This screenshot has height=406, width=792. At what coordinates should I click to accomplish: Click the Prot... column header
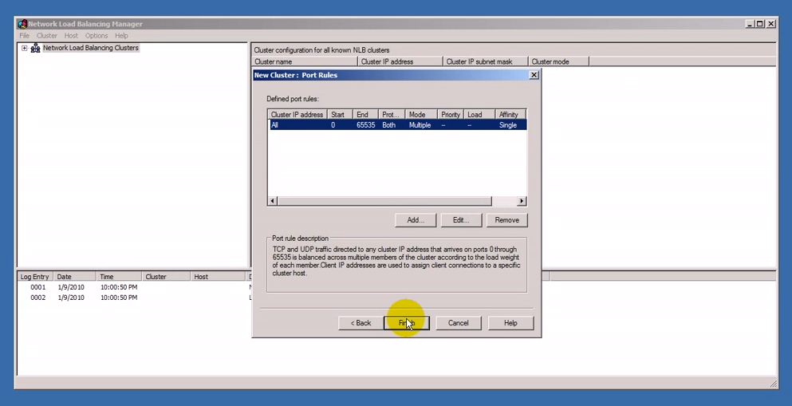(x=392, y=115)
